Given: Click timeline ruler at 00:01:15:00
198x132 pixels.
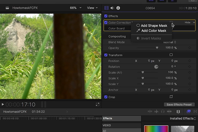Looking at the screenshot, I should point(67,118).
